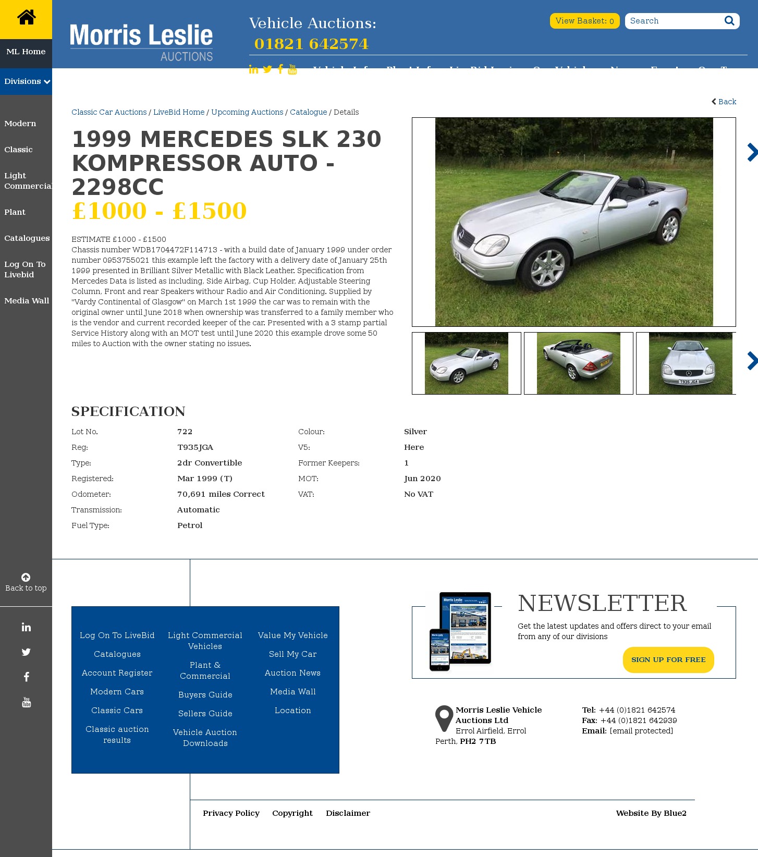Screen dimensions: 758x857
Task: Open Plant & Commercial footer link
Action: tap(205, 670)
